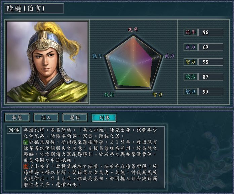Select the 統率 value field showing 96
The height and width of the screenshot is (194, 234).
[211, 32]
